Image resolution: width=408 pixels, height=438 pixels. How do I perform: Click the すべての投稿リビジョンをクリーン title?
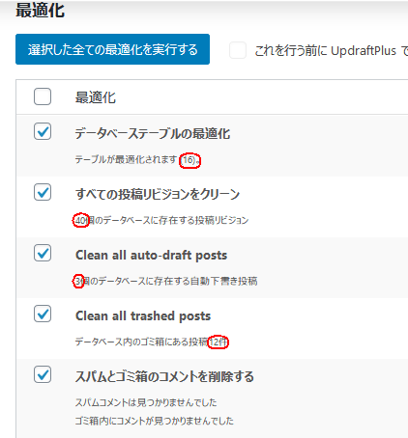[158, 194]
